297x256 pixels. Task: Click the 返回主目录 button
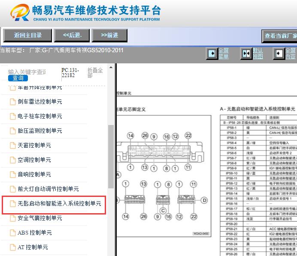point(27,36)
